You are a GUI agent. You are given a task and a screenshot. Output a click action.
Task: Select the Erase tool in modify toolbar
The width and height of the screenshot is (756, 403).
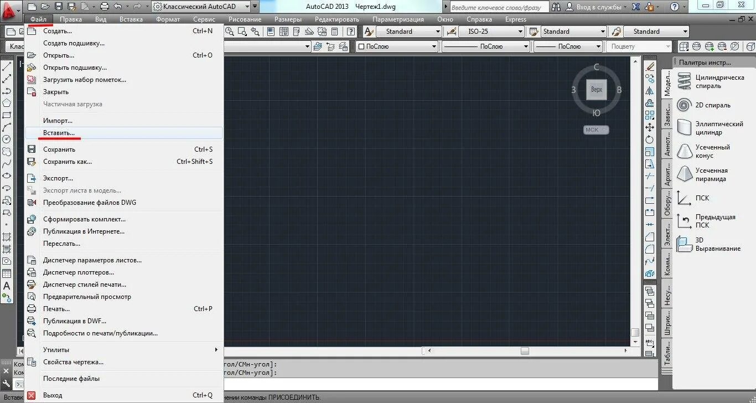tap(650, 66)
